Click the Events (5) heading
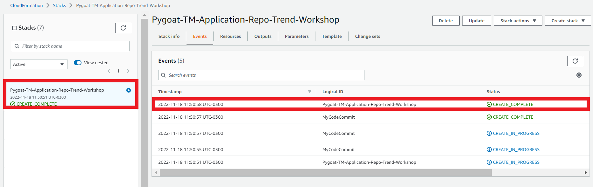 [171, 61]
